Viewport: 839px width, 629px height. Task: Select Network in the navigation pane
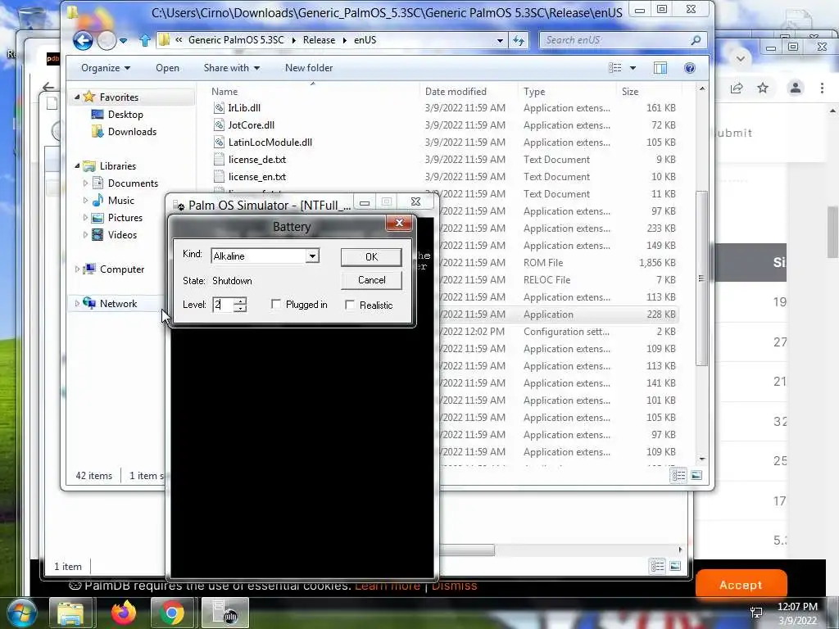118,304
